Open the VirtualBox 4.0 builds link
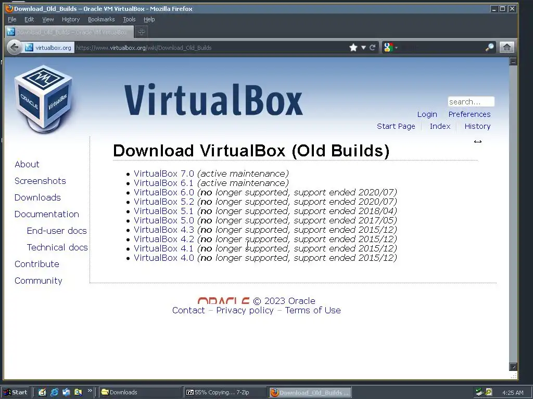 (164, 258)
